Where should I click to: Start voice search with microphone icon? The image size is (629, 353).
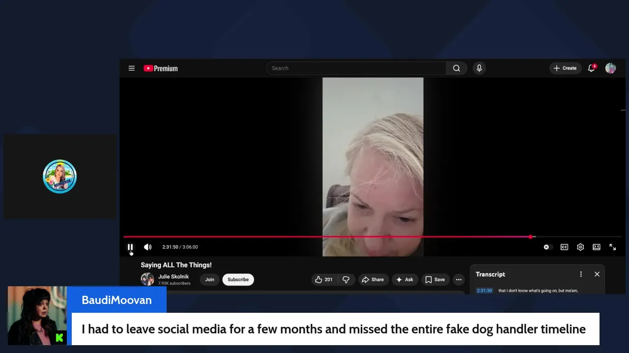click(x=479, y=68)
